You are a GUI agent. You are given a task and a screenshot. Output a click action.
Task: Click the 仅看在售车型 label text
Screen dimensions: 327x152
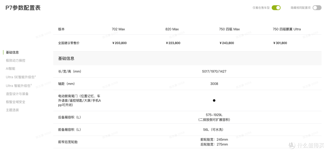[261, 8]
